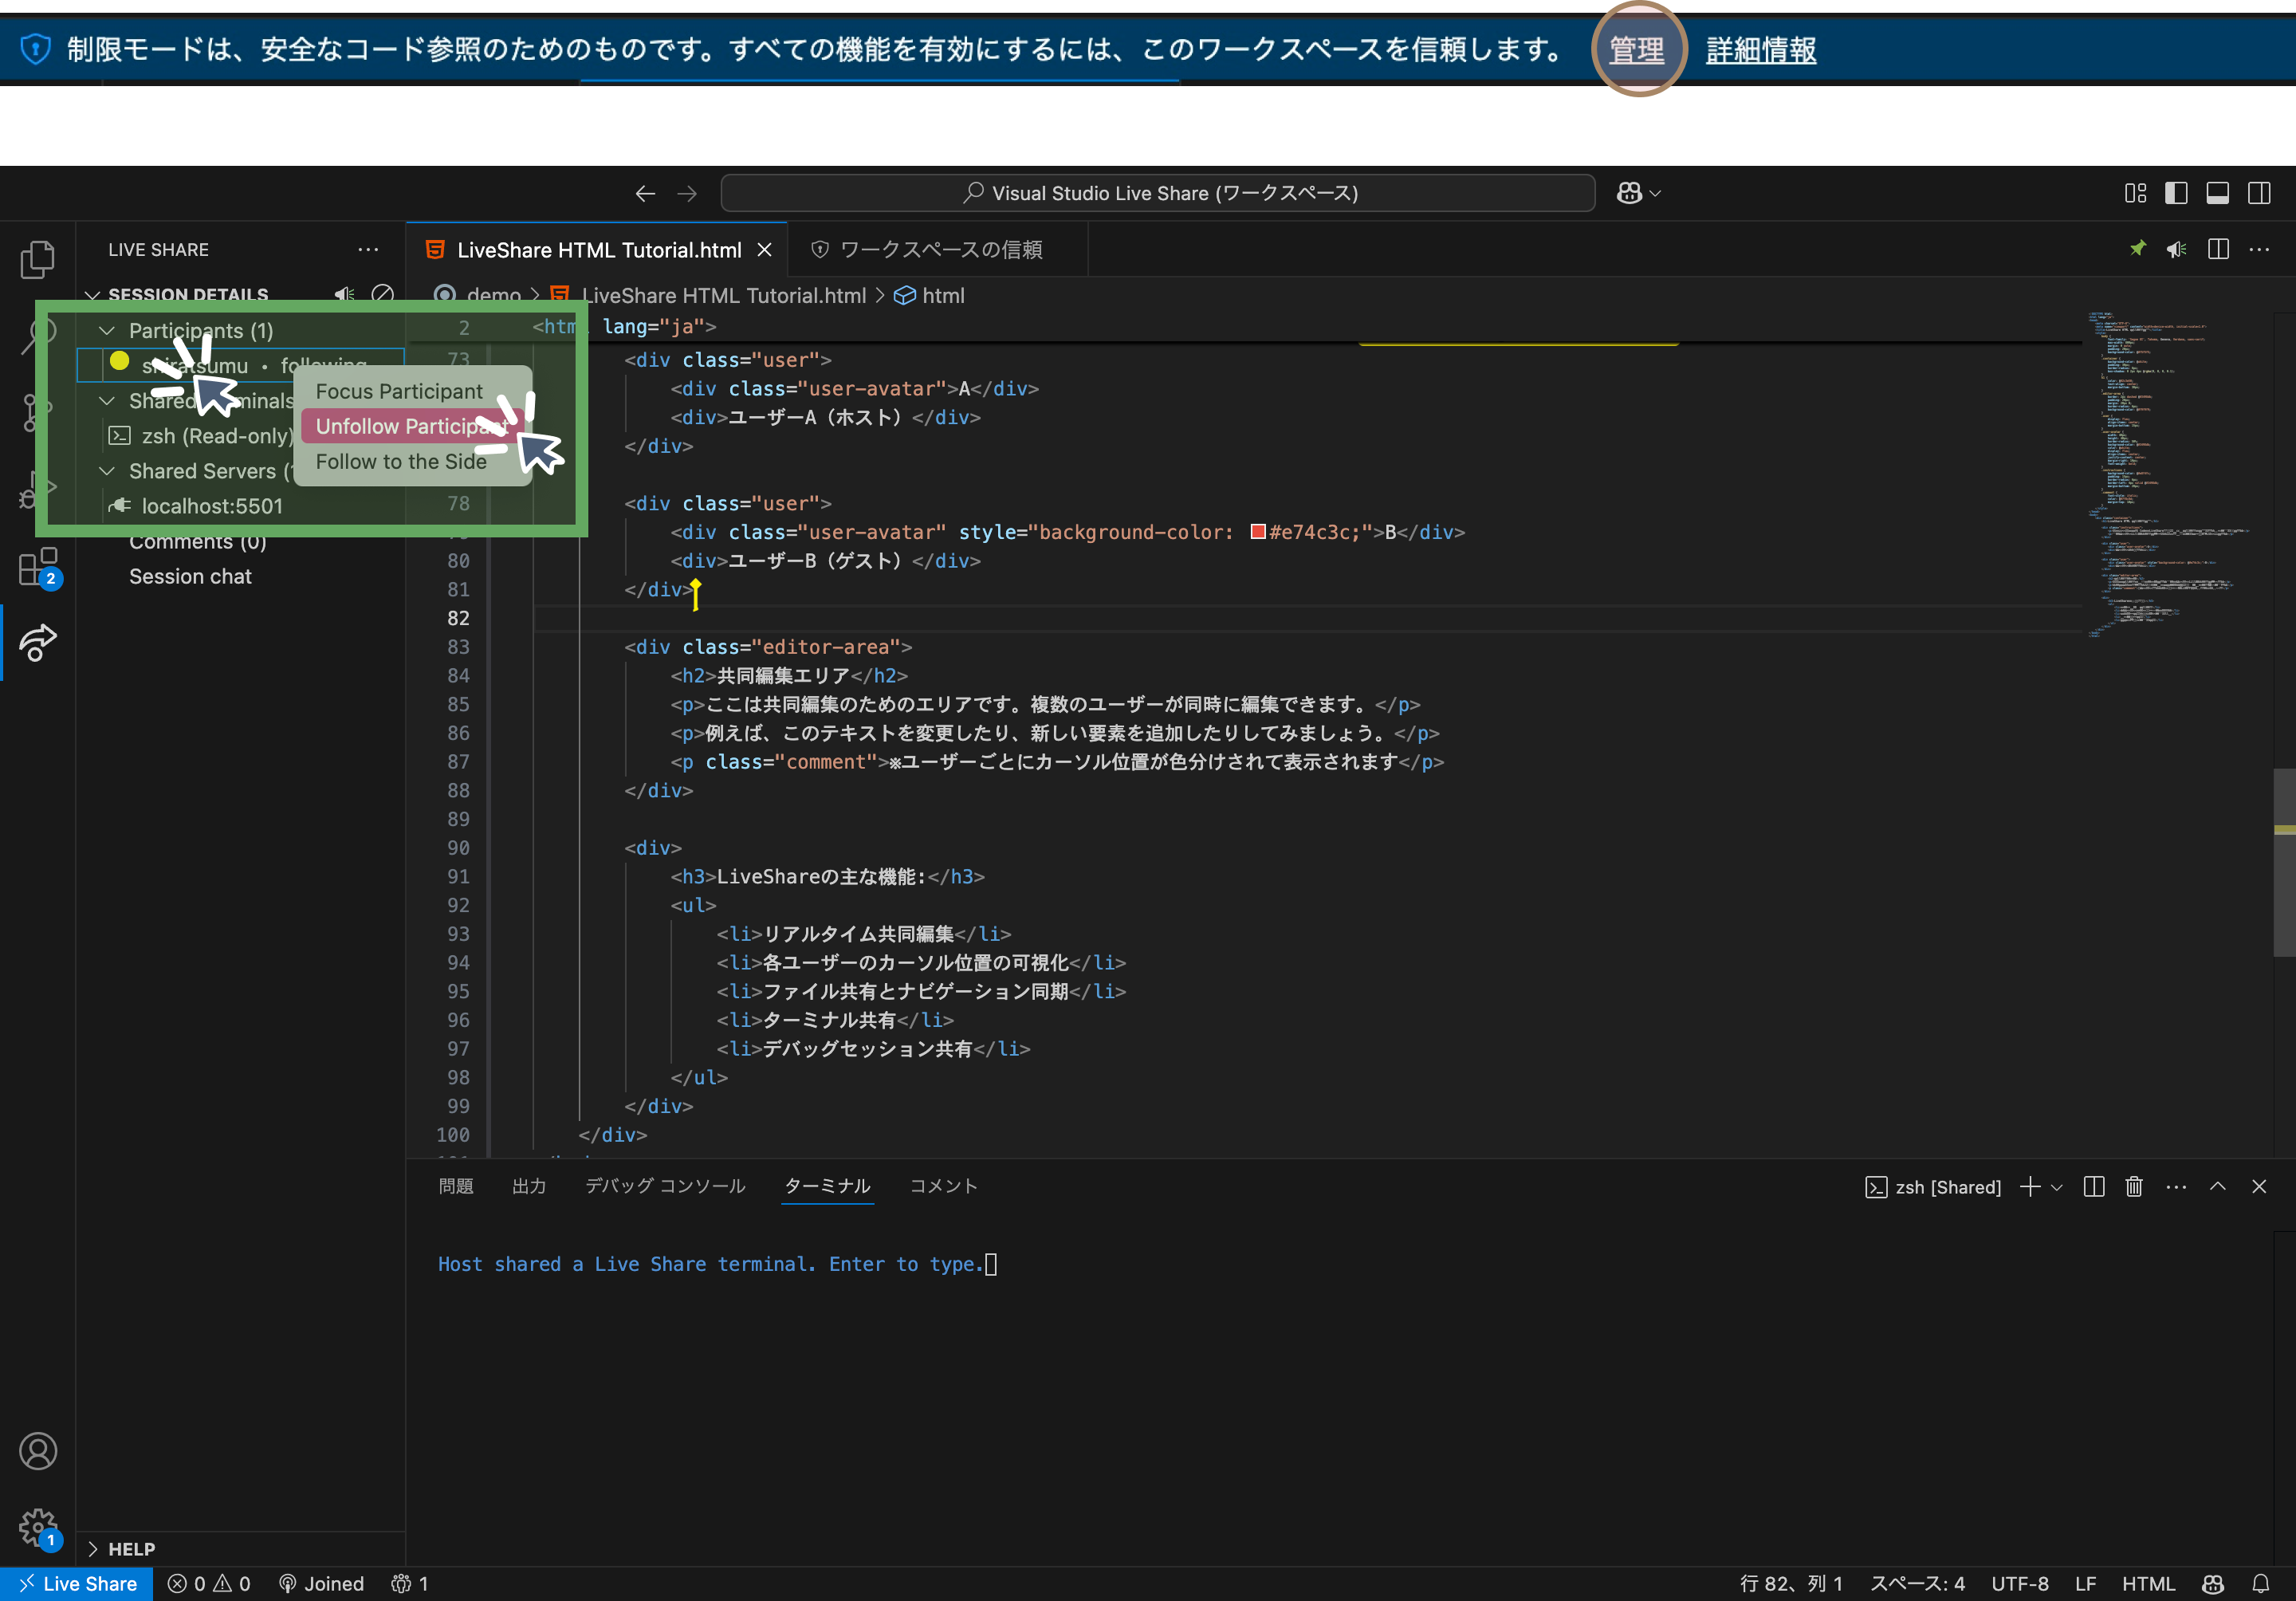This screenshot has height=1601, width=2296.
Task: Open the Explorer view in activity bar
Action: tap(38, 260)
